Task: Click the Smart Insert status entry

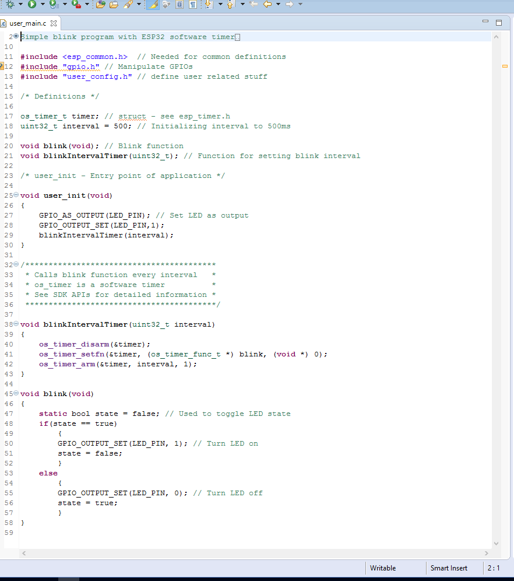Action: point(449,568)
